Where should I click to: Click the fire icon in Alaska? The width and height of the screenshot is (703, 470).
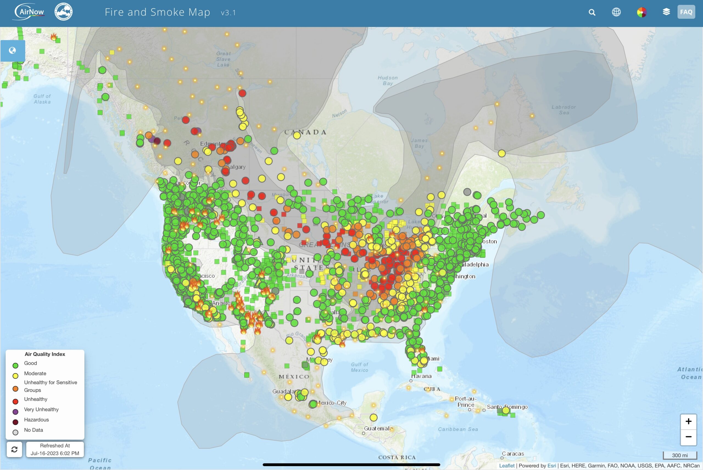[x=54, y=37]
